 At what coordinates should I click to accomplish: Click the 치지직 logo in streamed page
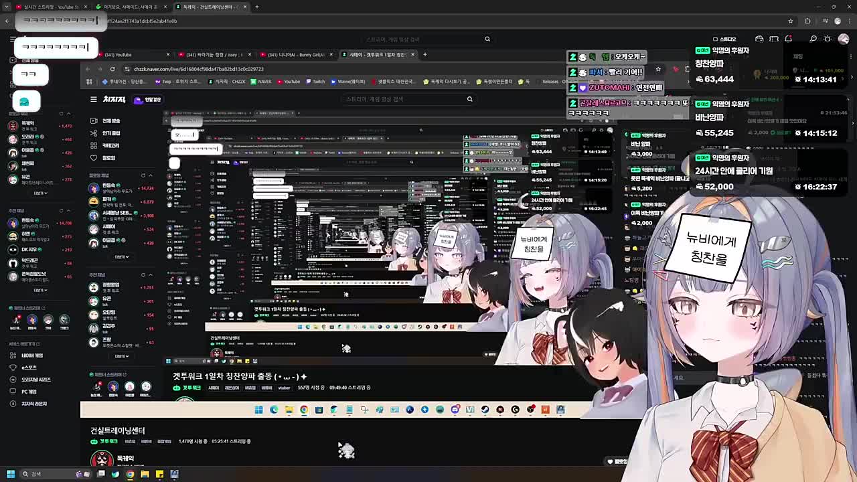pyautogui.click(x=114, y=100)
